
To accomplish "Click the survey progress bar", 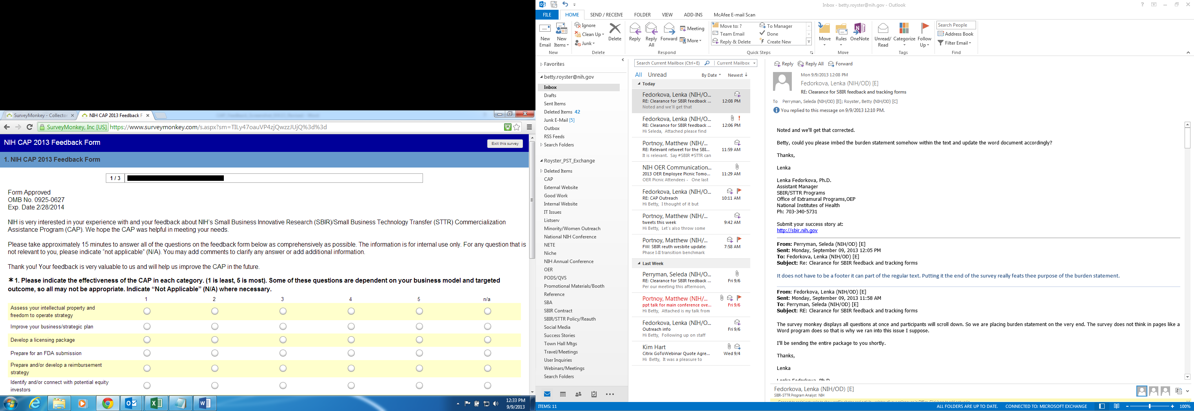I will coord(264,178).
